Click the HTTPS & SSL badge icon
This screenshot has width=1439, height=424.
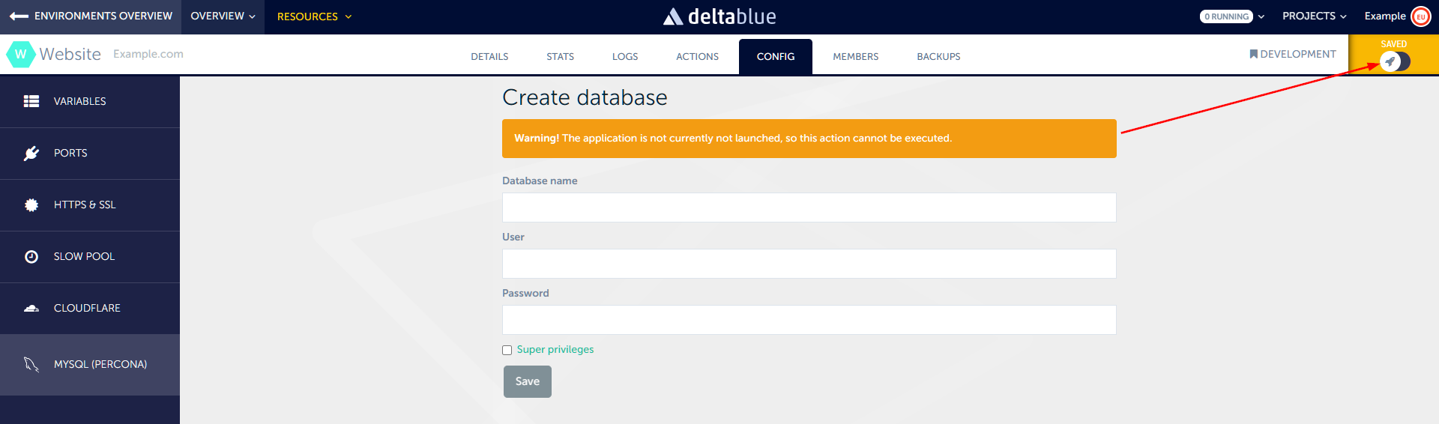click(31, 205)
